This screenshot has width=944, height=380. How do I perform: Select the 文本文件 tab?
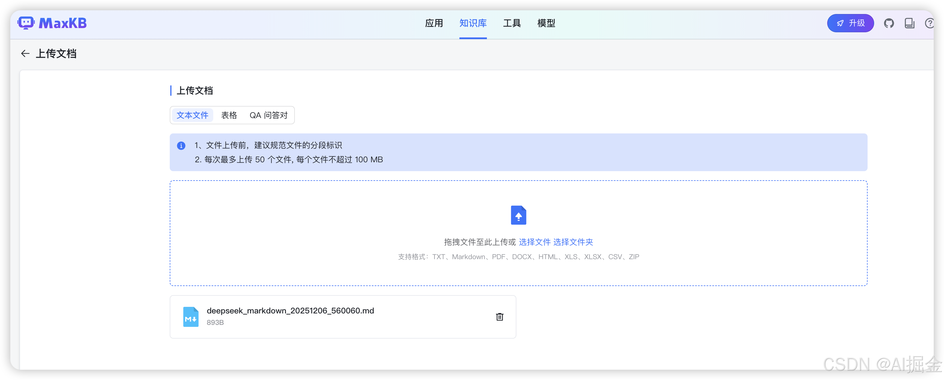pyautogui.click(x=192, y=115)
